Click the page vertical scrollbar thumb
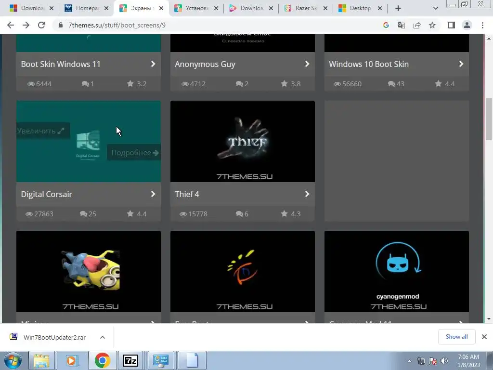This screenshot has height=370, width=493. [489, 119]
